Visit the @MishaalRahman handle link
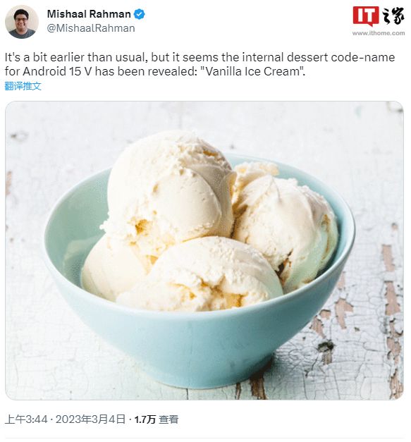411x442 pixels. (x=91, y=28)
